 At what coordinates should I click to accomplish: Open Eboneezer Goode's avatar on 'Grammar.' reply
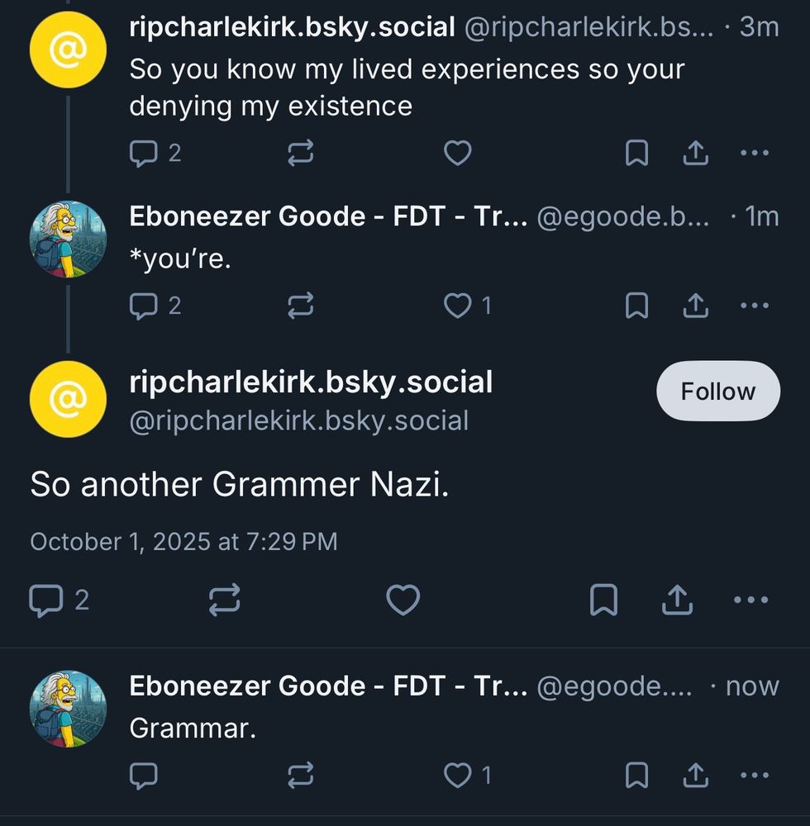(68, 710)
